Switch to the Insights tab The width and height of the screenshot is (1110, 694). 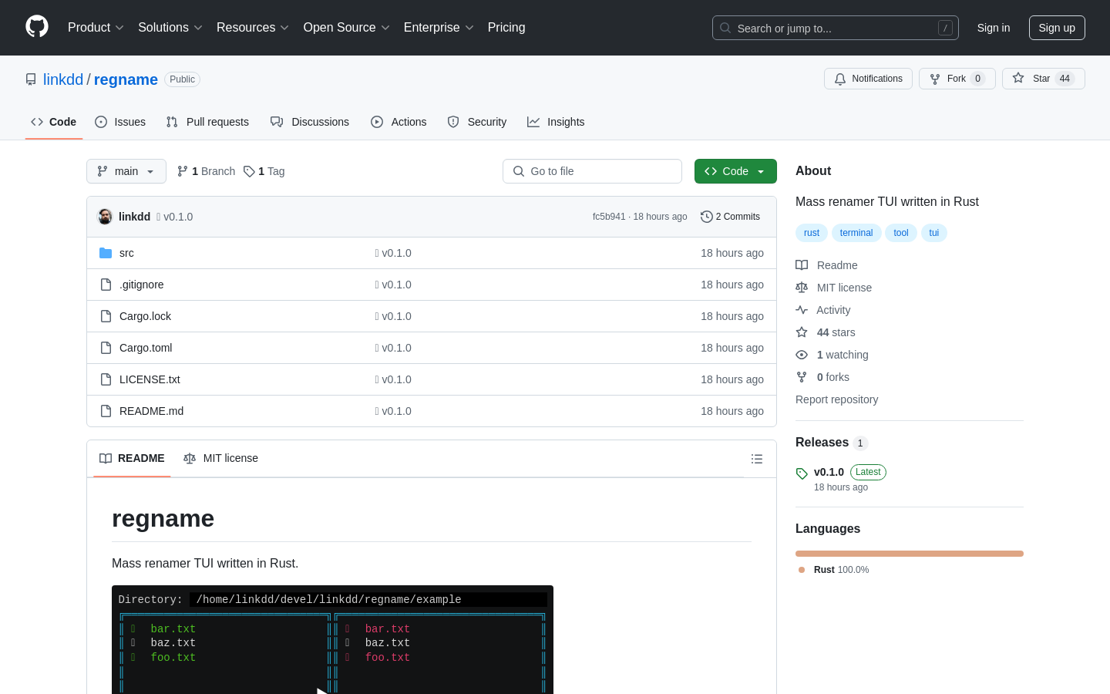click(x=556, y=122)
